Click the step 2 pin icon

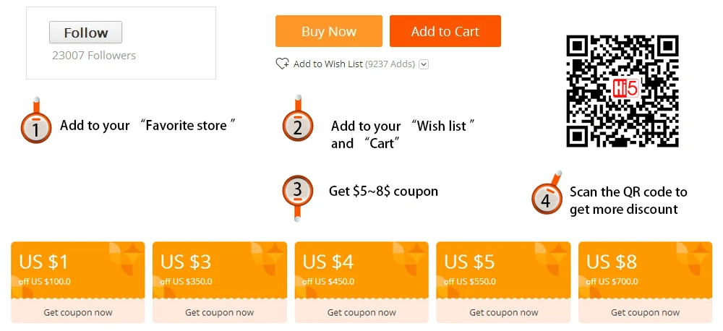297,124
